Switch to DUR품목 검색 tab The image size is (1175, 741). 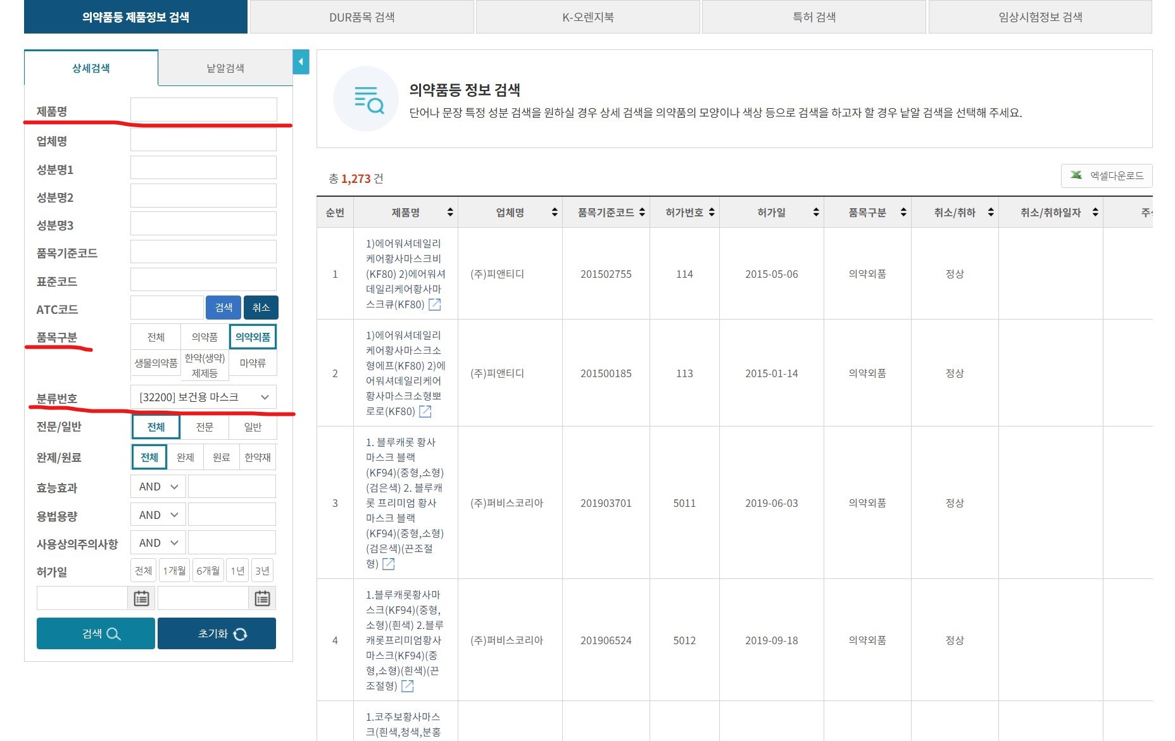click(x=362, y=17)
